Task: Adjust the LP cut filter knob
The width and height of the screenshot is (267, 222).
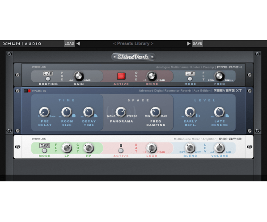Action: [67, 148]
